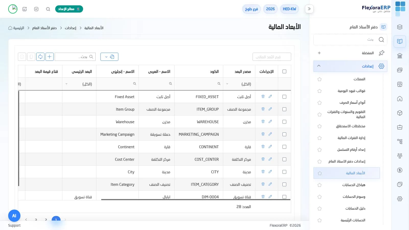Delete the Warehouse dimension row
409x230 pixels.
click(x=263, y=122)
